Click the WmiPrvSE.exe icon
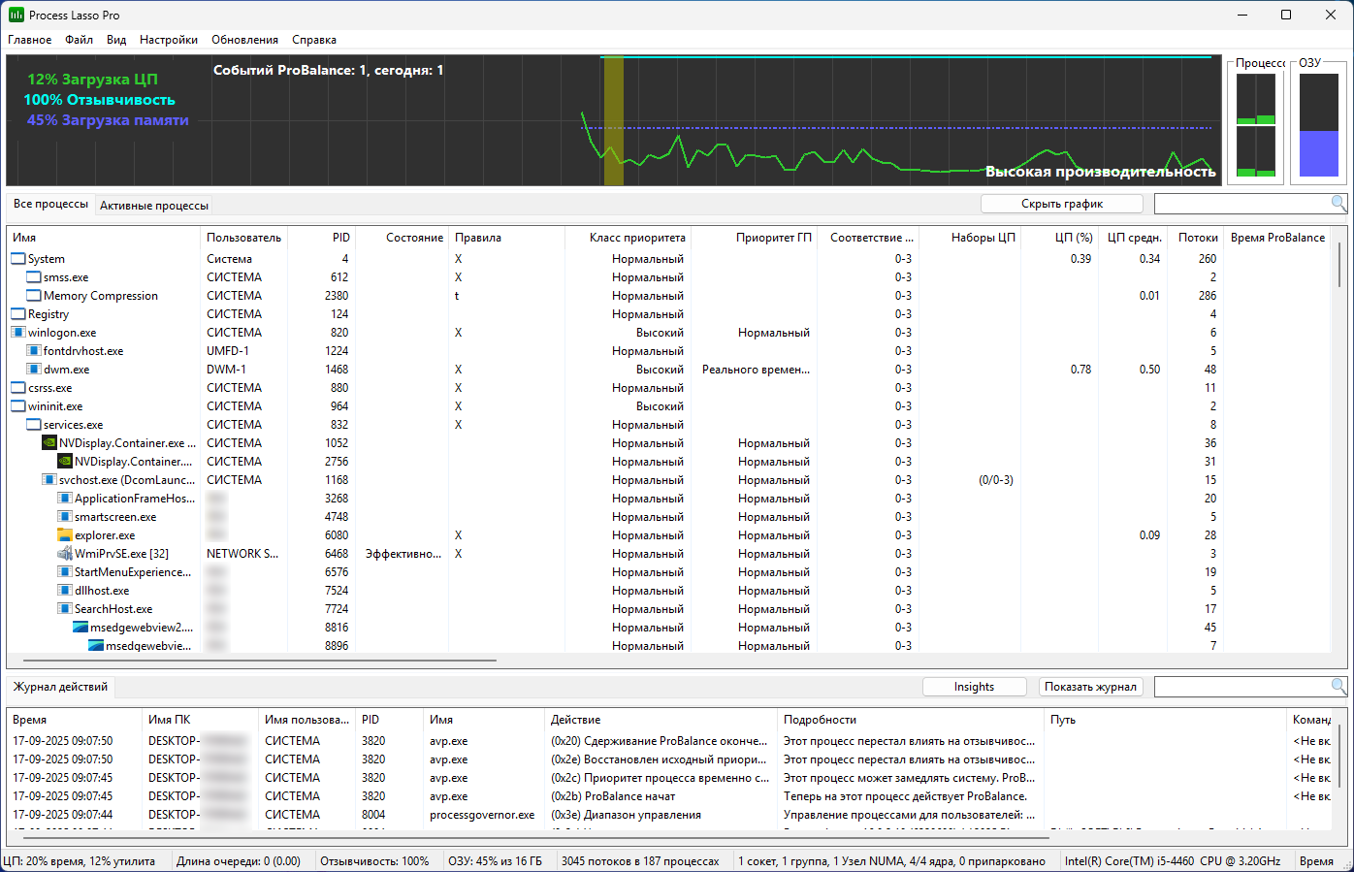The height and width of the screenshot is (872, 1354). click(x=65, y=554)
